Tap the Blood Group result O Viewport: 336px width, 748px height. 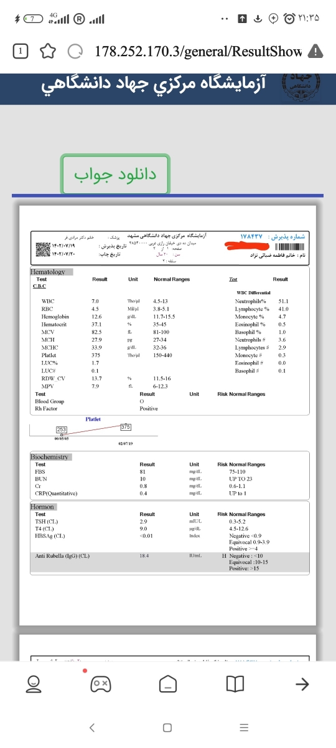(x=142, y=401)
